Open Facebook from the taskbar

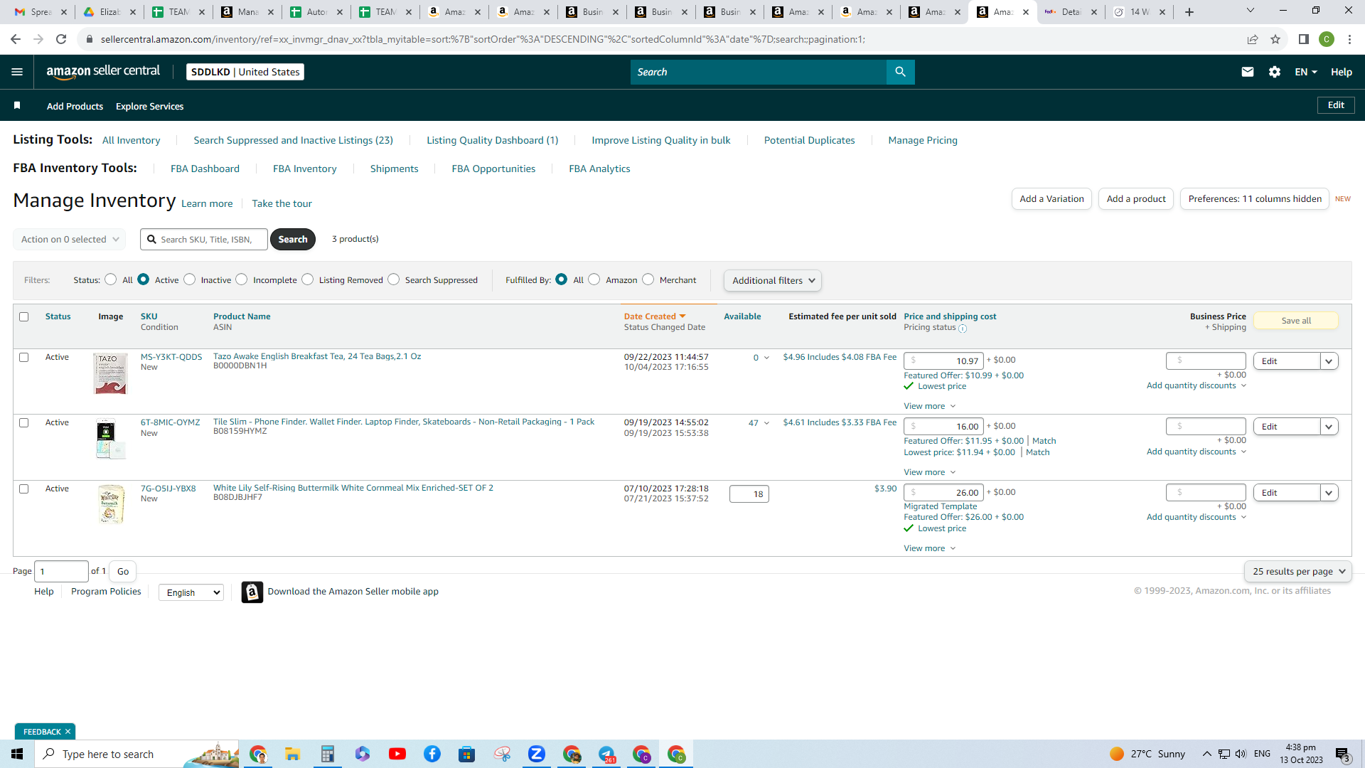pos(432,754)
